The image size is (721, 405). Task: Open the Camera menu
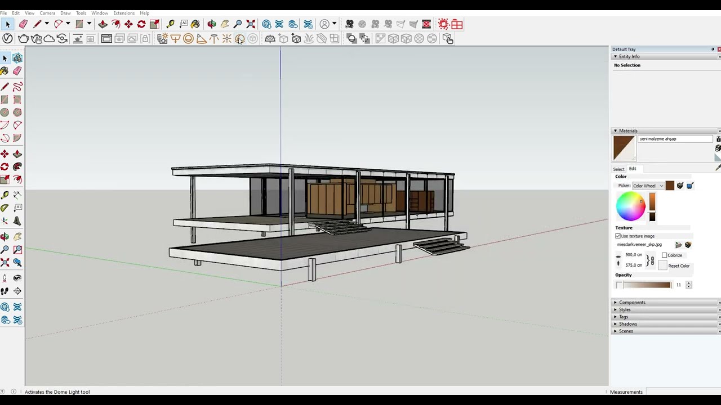47,13
